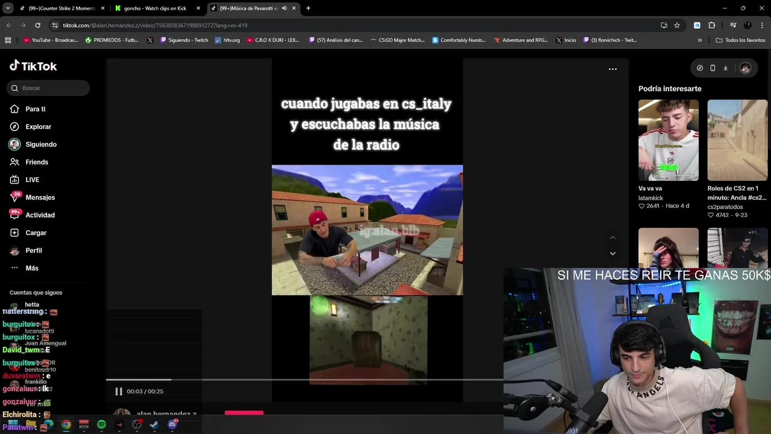This screenshot has width=771, height=434.
Task: Expand hidden bookmarks overflow chevron
Action: point(699,40)
